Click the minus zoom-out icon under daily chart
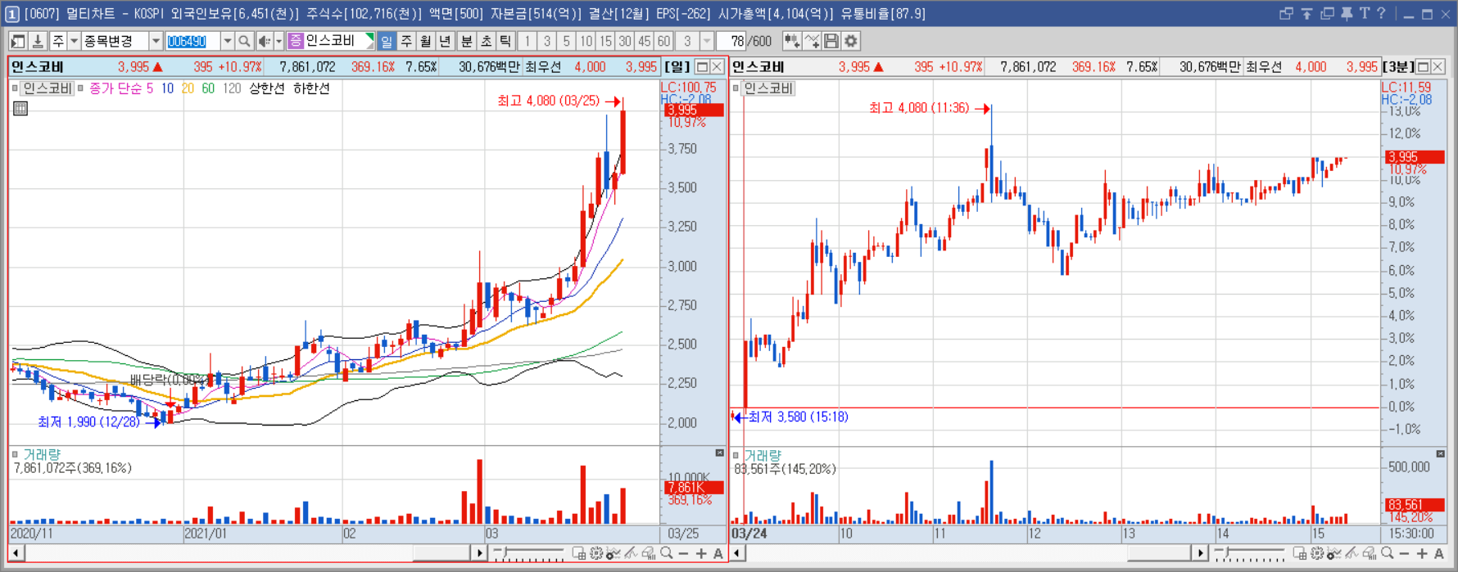This screenshot has width=1458, height=572. 684,554
